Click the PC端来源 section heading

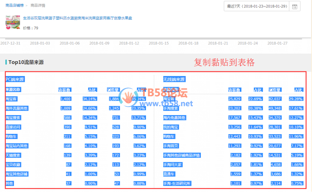coord(15,79)
